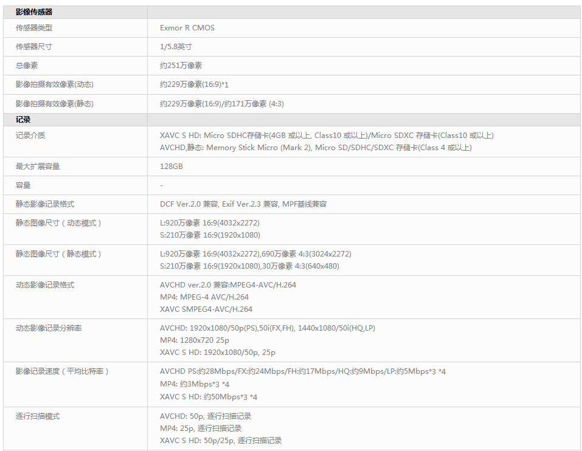The image size is (582, 451).
Task: Click the 影像传感器 section header
Action: [35, 12]
